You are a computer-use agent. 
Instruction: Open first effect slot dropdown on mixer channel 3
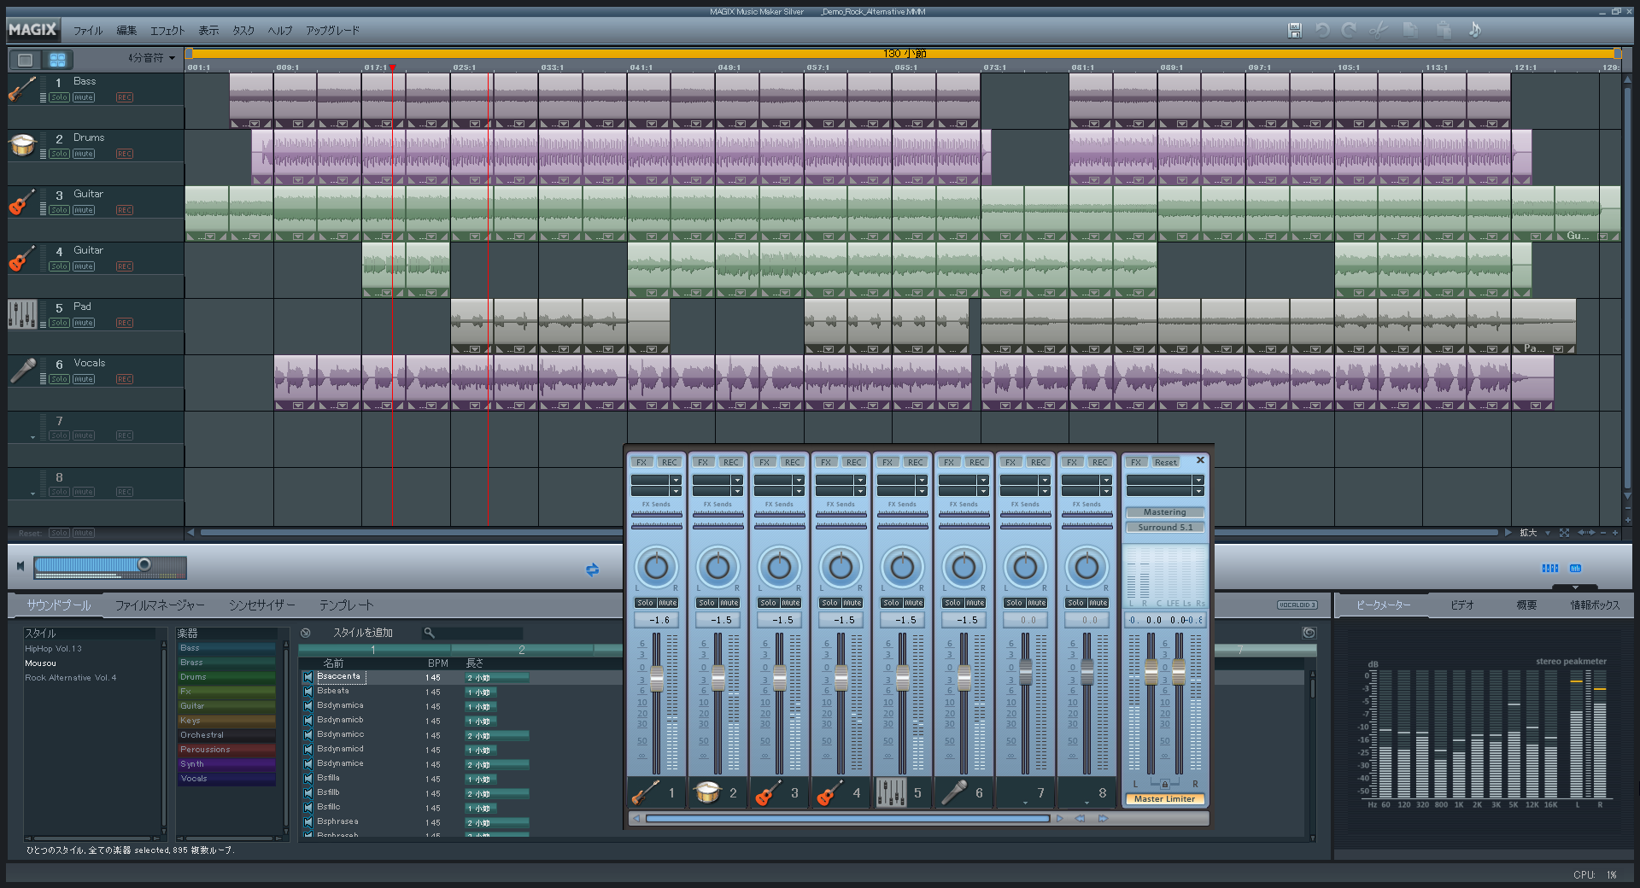point(799,481)
